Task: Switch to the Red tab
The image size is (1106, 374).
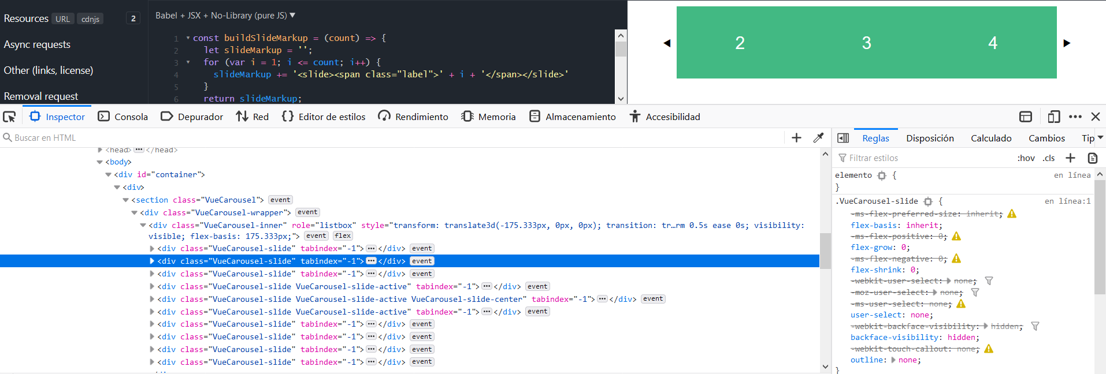Action: (x=253, y=117)
